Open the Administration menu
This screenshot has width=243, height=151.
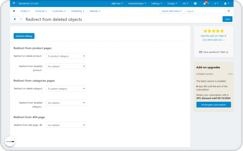137,3
